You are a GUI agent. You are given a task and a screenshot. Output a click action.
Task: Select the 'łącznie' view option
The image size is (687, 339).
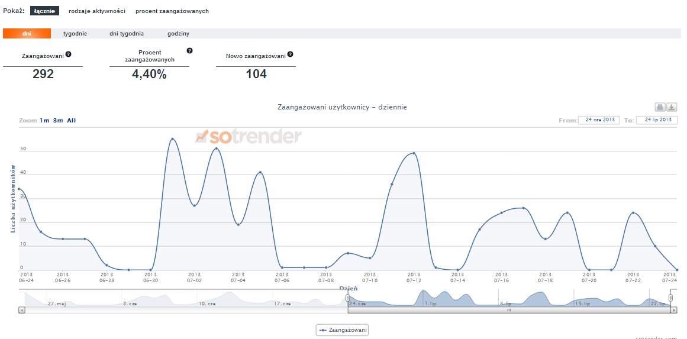tap(44, 11)
